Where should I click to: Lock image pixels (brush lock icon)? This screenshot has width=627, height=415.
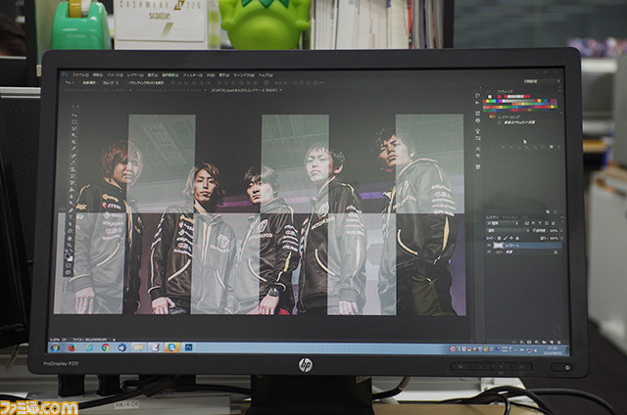(506, 238)
